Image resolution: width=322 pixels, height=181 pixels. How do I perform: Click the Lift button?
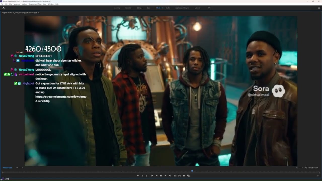pyautogui.click(x=175, y=176)
